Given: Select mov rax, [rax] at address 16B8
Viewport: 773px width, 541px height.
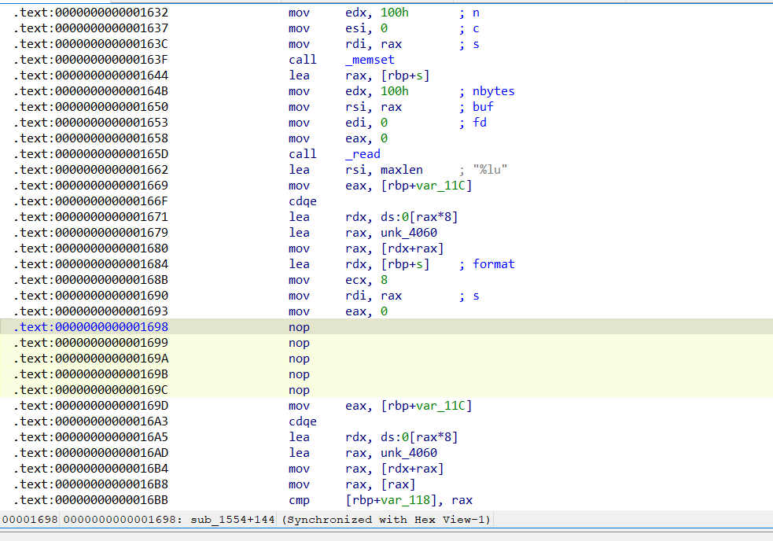Looking at the screenshot, I should click(352, 484).
